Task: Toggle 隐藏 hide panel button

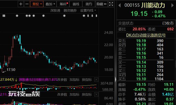Action: [101, 4]
